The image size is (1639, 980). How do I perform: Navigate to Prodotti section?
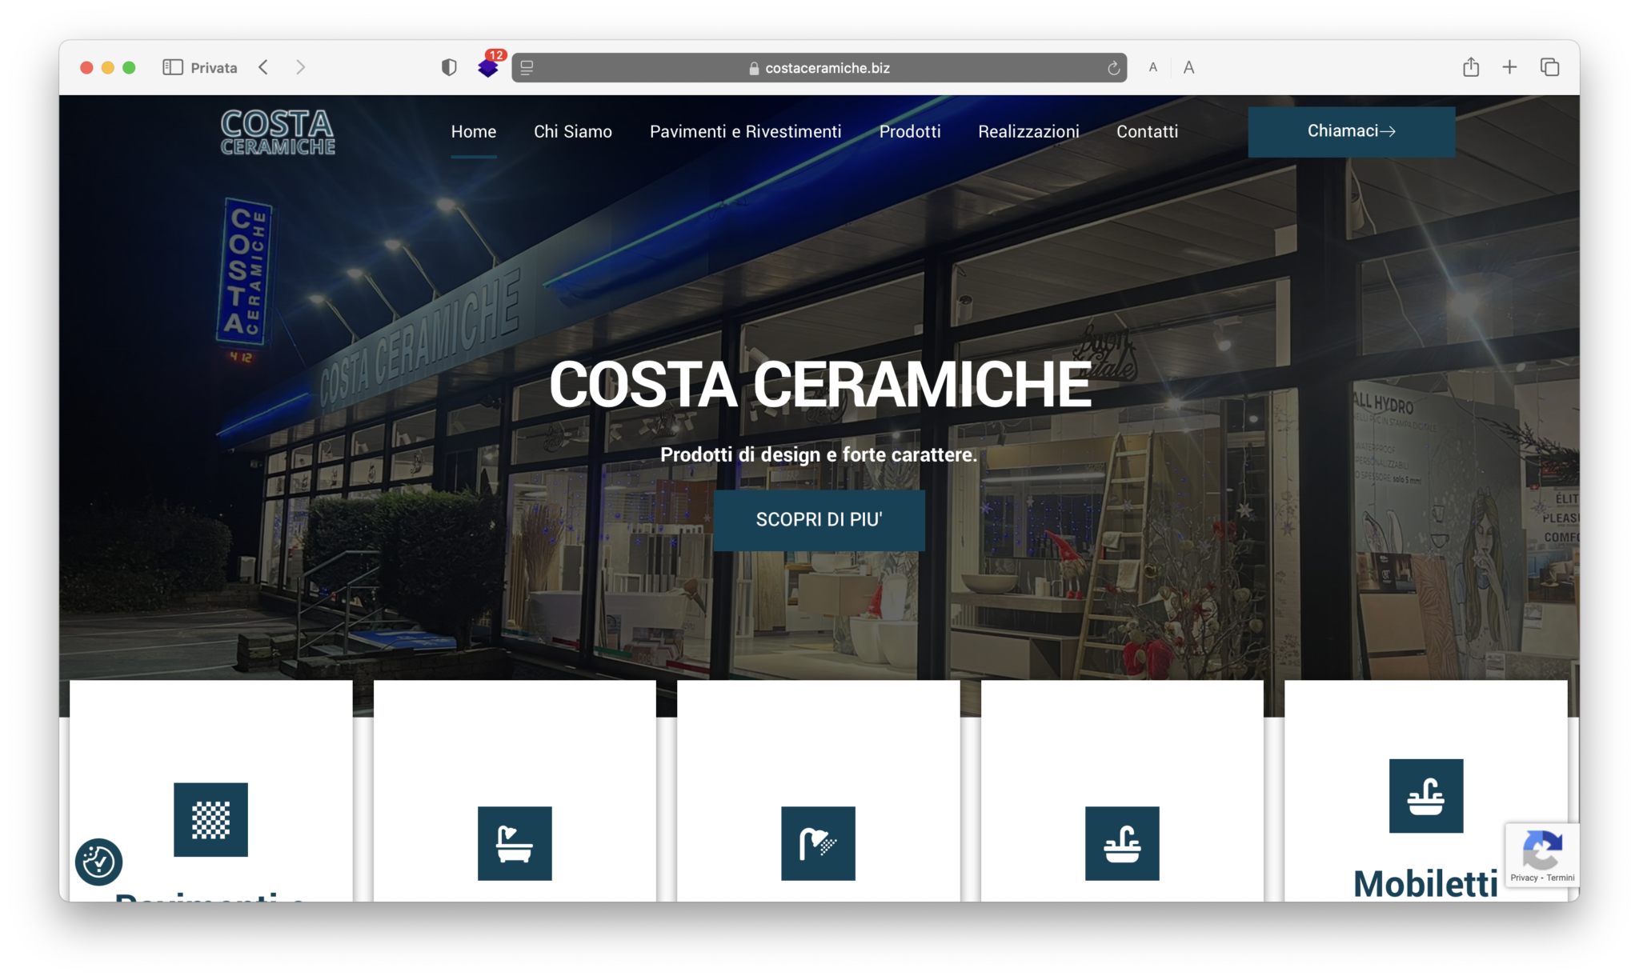[910, 131]
